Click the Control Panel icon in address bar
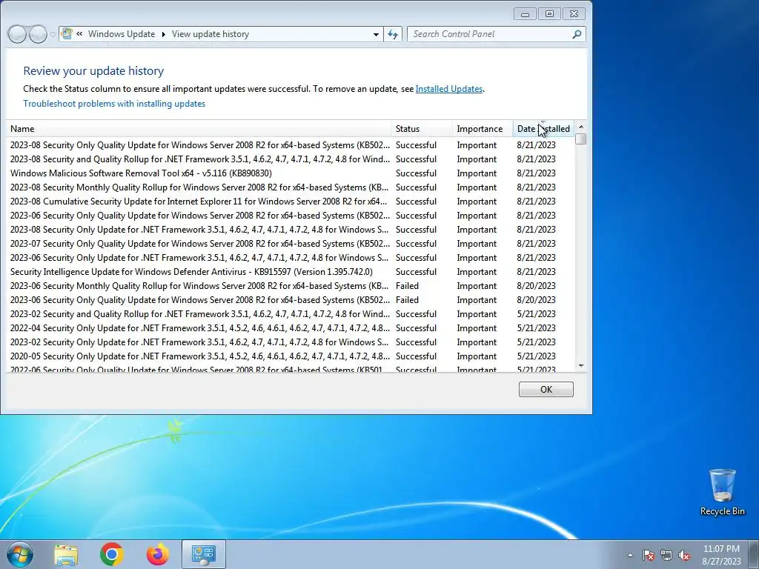 pyautogui.click(x=67, y=33)
